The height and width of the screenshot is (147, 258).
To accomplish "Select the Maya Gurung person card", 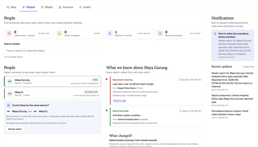I will click(52, 81).
